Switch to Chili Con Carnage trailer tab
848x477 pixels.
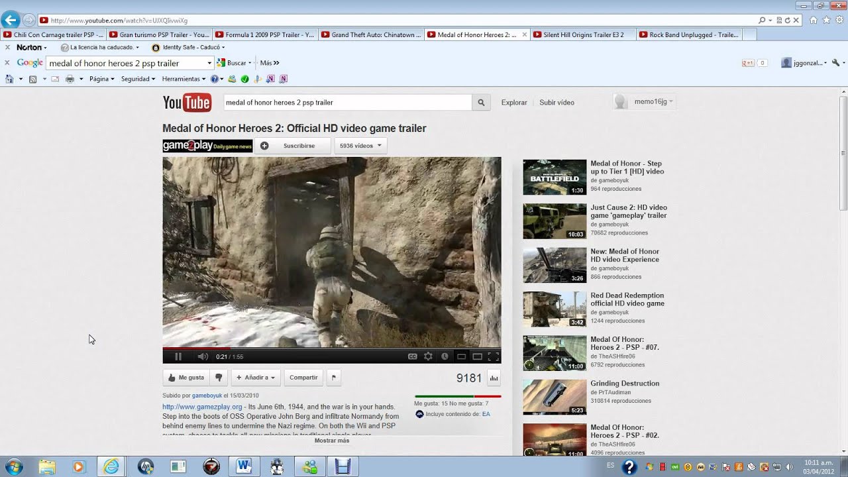pos(53,34)
